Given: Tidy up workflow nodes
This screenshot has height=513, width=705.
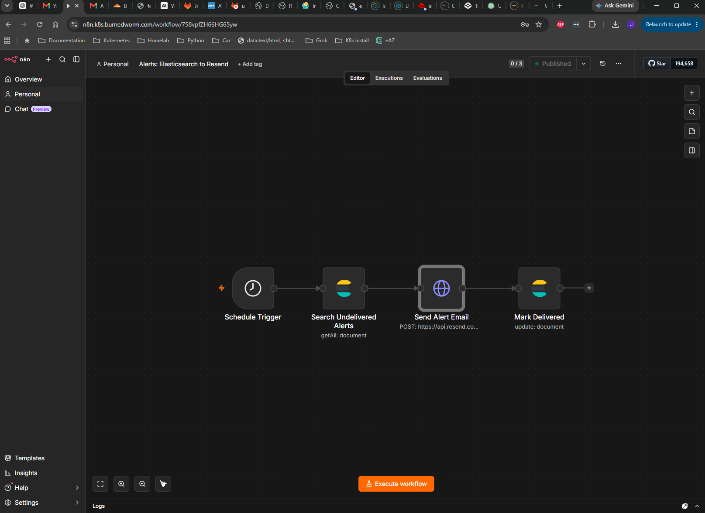Looking at the screenshot, I should point(163,484).
